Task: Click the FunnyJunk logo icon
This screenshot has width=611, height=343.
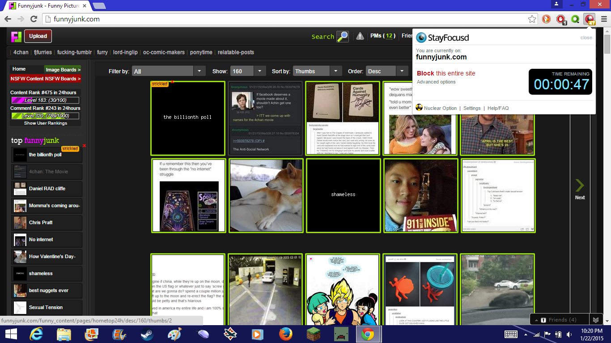Action: pos(17,36)
